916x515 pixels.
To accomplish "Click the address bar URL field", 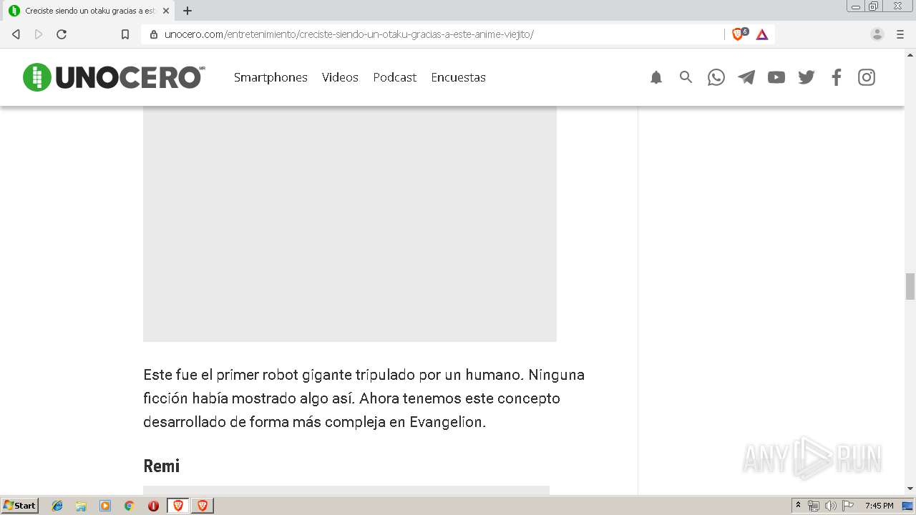I will 433,34.
